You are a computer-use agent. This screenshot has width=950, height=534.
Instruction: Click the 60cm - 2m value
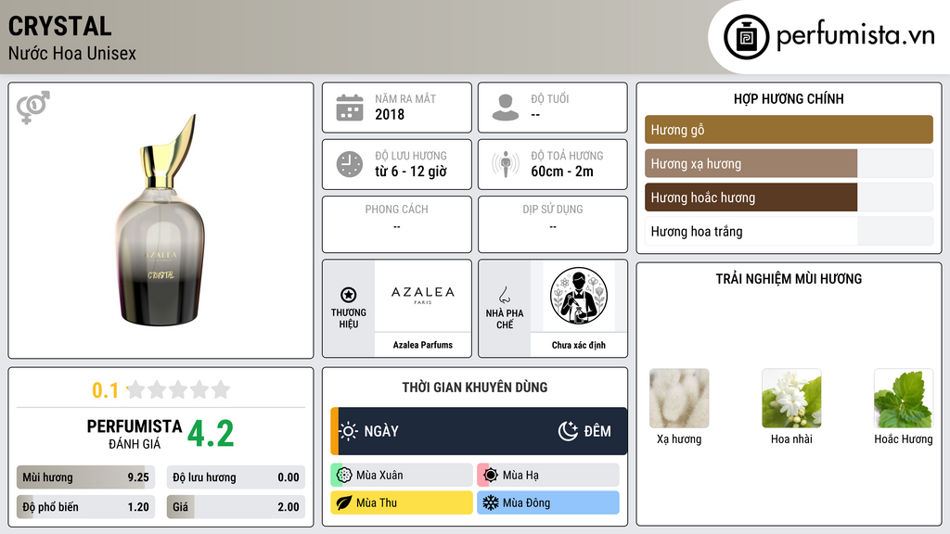(x=562, y=172)
